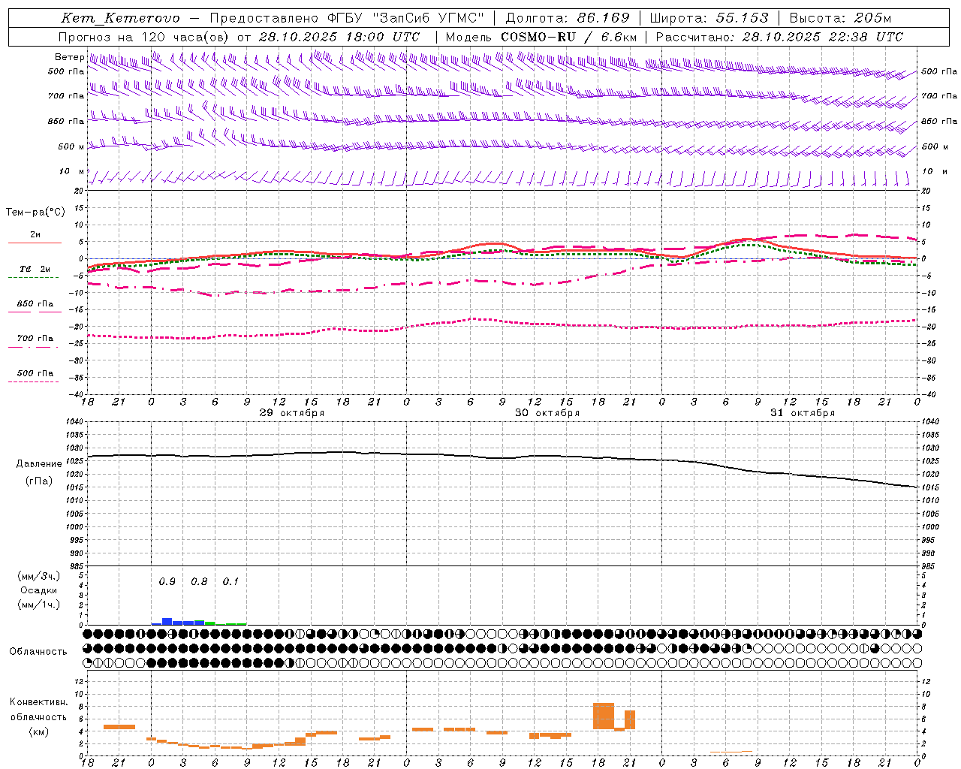
Task: Click the 30 октября date label
Action: pos(547,413)
